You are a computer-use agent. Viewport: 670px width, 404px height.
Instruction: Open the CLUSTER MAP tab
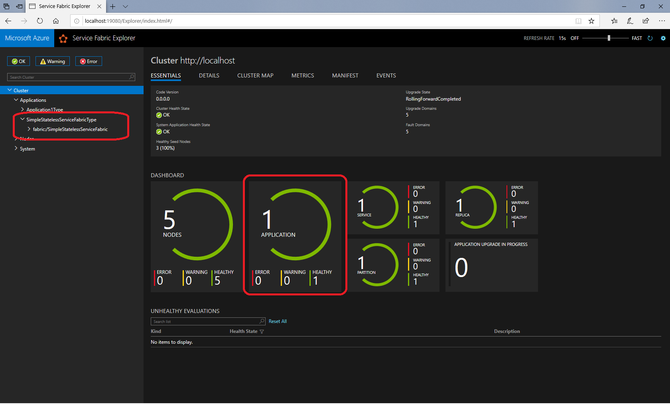pyautogui.click(x=255, y=75)
